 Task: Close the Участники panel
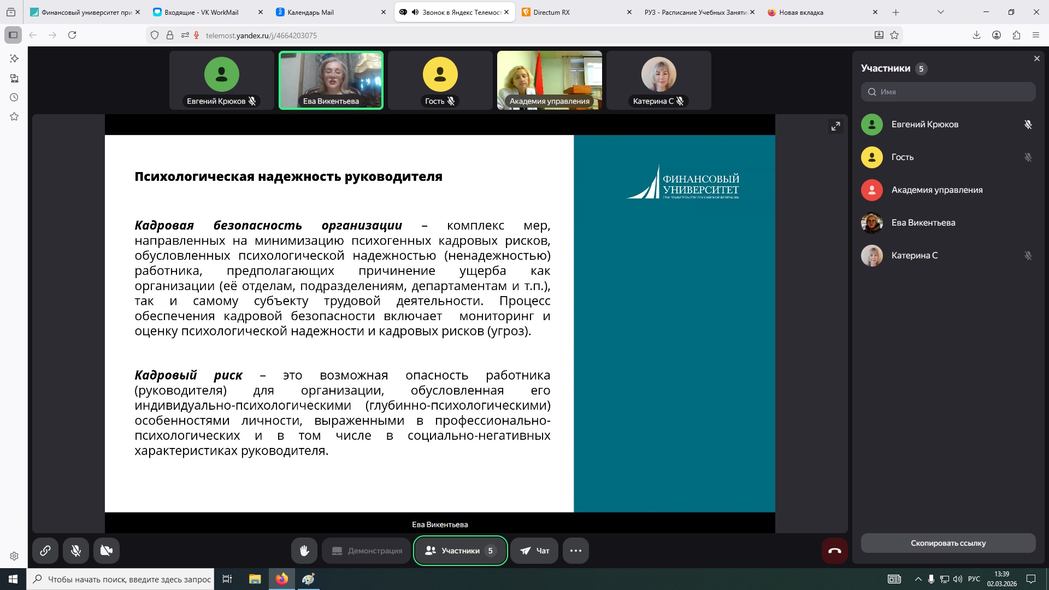coord(1036,58)
